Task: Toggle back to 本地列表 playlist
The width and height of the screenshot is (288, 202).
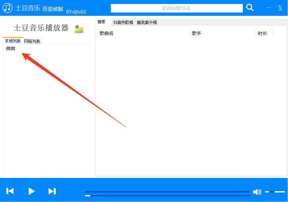Action: 12,41
